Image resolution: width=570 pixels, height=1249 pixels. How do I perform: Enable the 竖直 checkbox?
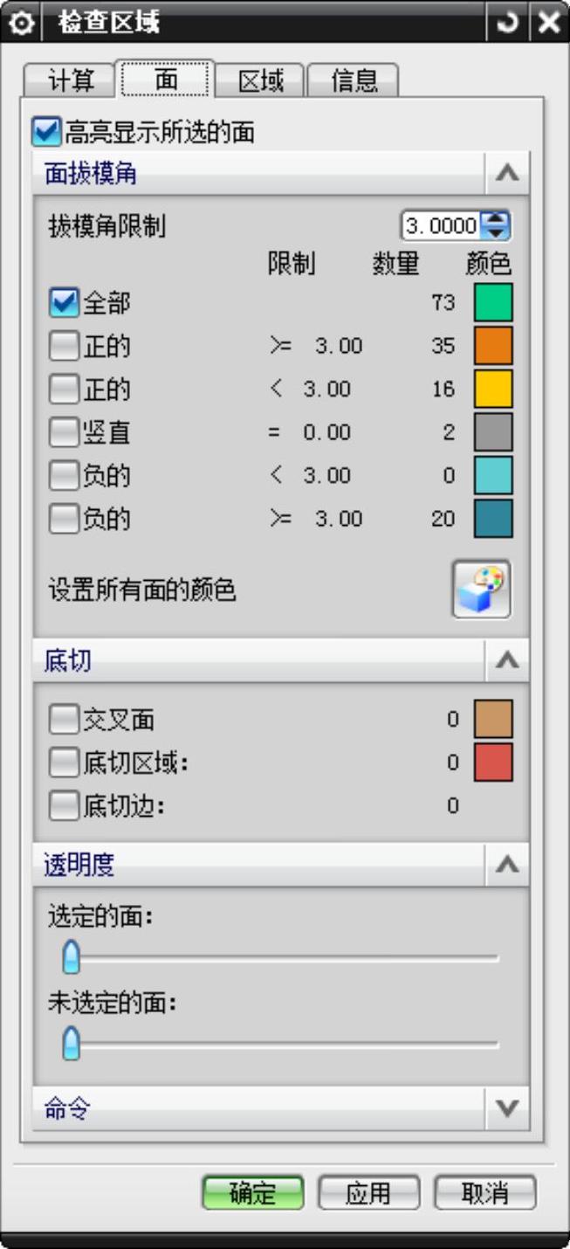click(64, 432)
